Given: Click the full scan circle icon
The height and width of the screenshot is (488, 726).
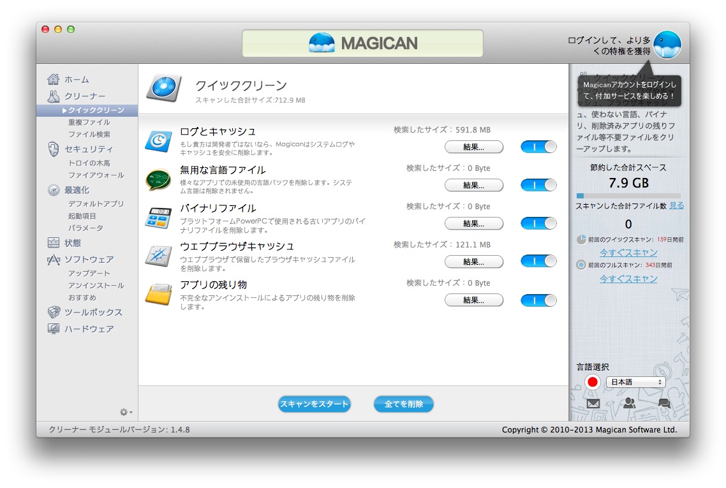Looking at the screenshot, I should [x=582, y=265].
